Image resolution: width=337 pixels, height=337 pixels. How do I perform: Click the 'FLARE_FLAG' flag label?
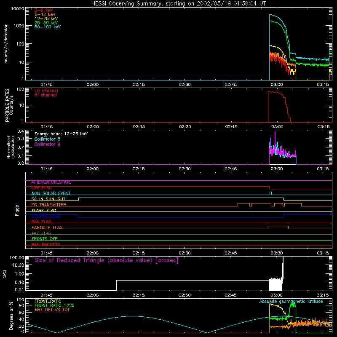pyautogui.click(x=44, y=210)
